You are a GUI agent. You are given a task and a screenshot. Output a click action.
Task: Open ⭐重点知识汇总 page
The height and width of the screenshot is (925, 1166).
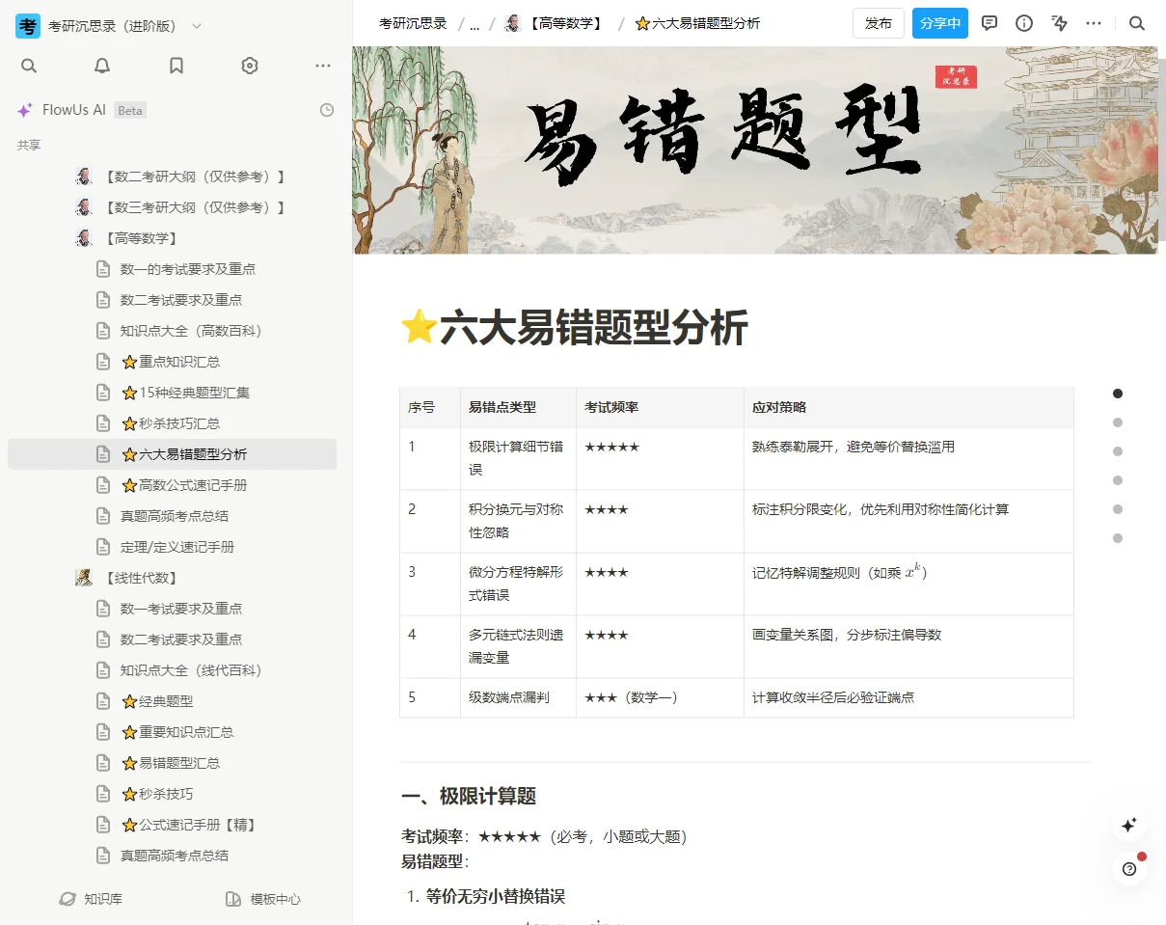[x=172, y=362]
